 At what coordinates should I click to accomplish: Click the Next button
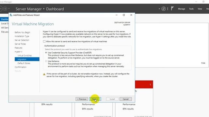pyautogui.click(x=95, y=99)
